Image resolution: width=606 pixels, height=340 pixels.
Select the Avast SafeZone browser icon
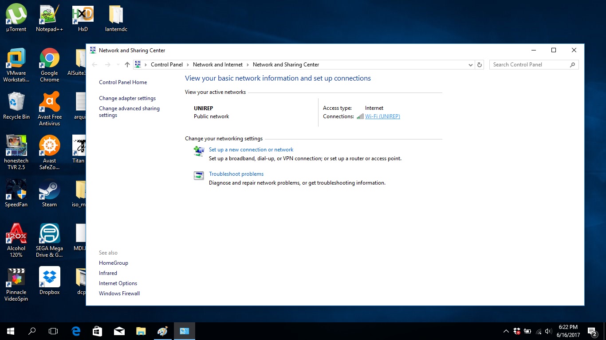click(49, 152)
